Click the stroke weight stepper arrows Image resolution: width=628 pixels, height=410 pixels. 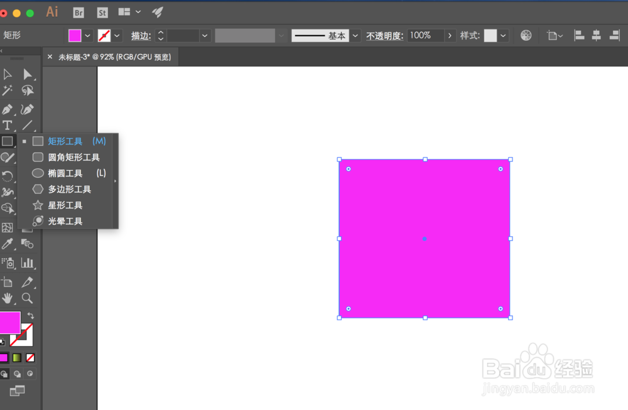[161, 36]
